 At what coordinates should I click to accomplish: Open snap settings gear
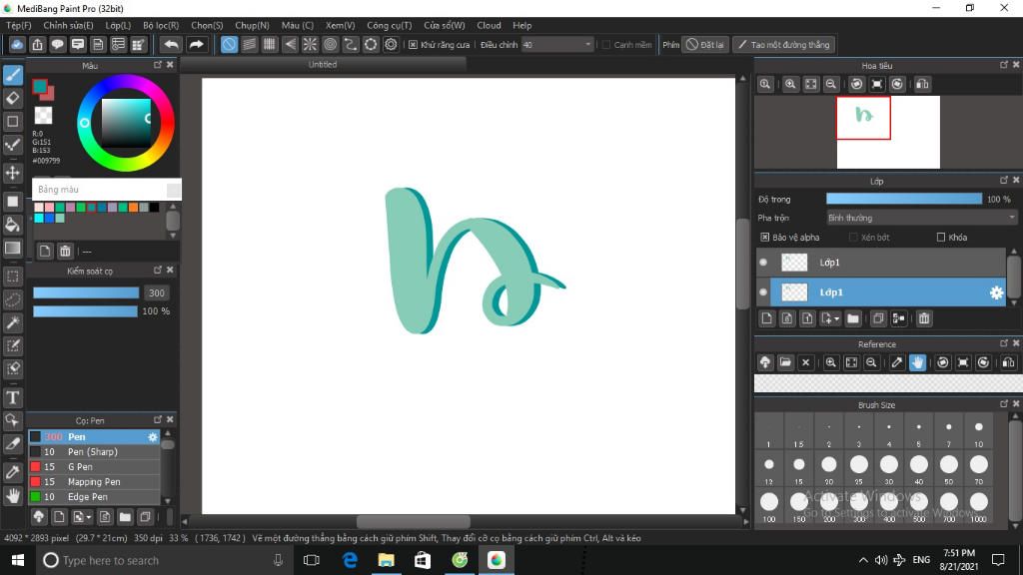(391, 44)
